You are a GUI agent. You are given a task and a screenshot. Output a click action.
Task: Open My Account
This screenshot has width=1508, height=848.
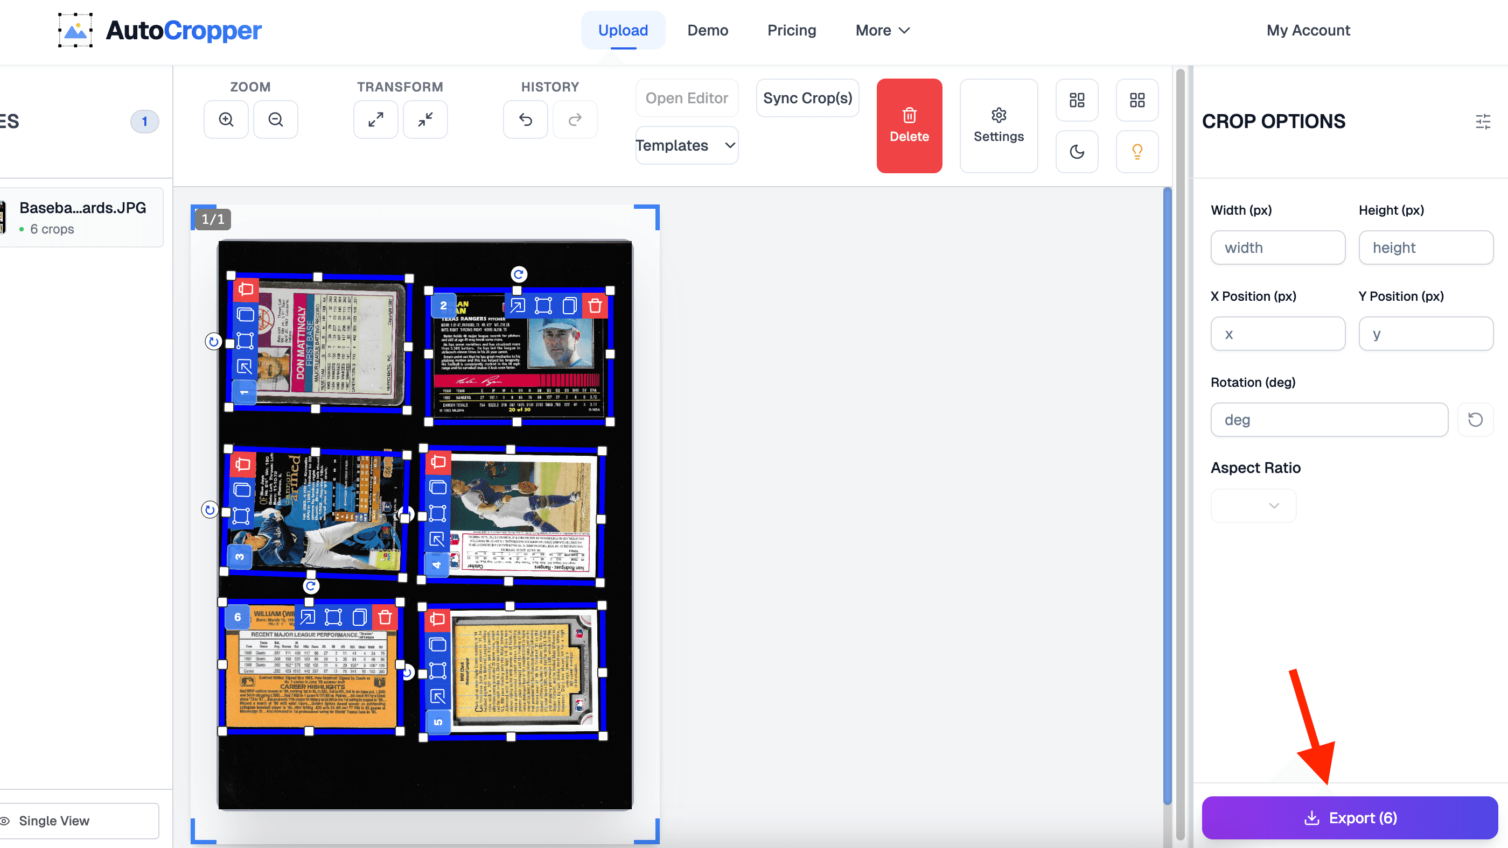[x=1308, y=31]
